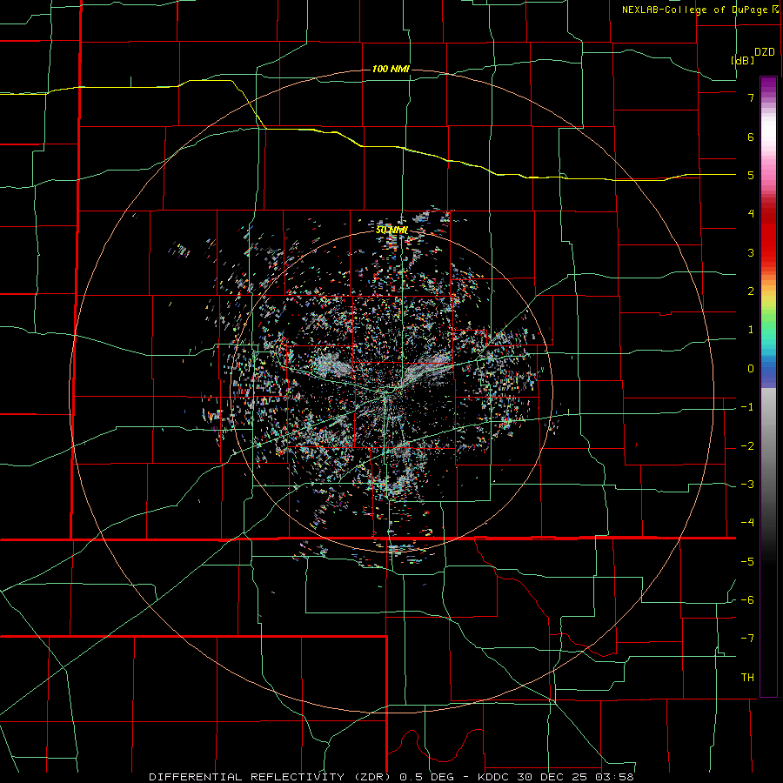Image resolution: width=783 pixels, height=783 pixels.
Task: Click the -7 dB tick on the color scale
Action: pyautogui.click(x=747, y=639)
